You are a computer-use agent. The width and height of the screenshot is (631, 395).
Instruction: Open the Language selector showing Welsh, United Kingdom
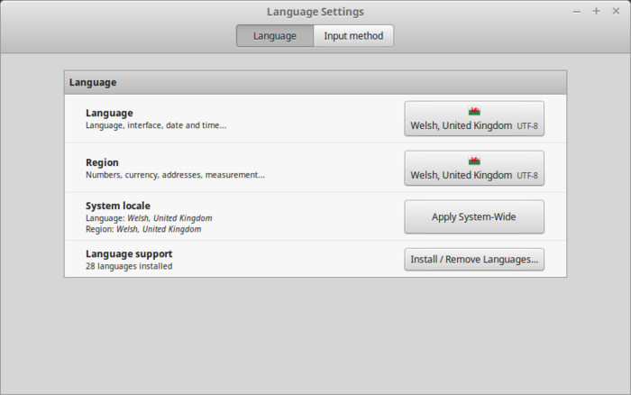tap(474, 119)
